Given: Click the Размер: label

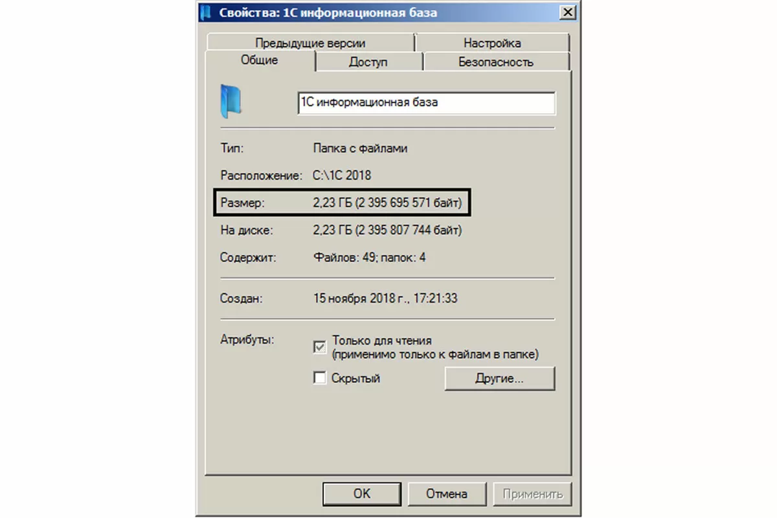Looking at the screenshot, I should tap(243, 203).
